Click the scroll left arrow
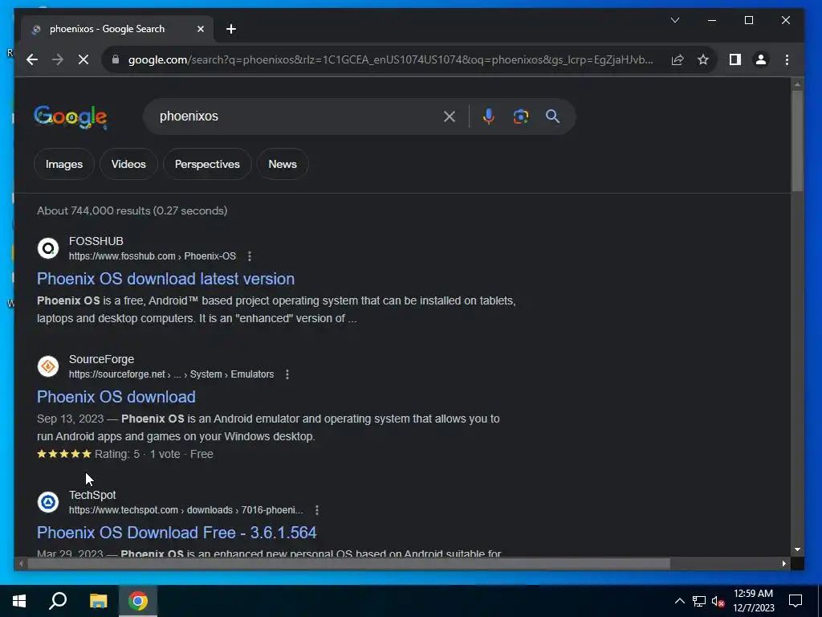 pos(21,564)
